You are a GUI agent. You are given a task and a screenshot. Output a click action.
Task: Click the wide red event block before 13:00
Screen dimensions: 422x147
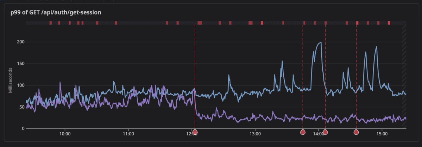(251, 23)
